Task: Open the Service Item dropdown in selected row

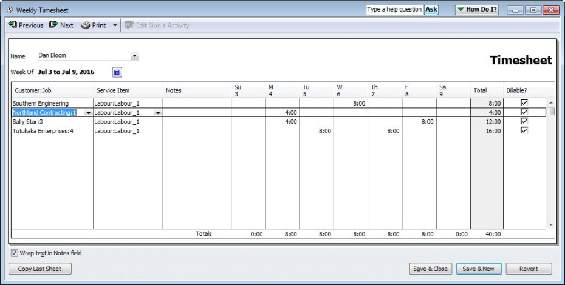Action: 158,113
